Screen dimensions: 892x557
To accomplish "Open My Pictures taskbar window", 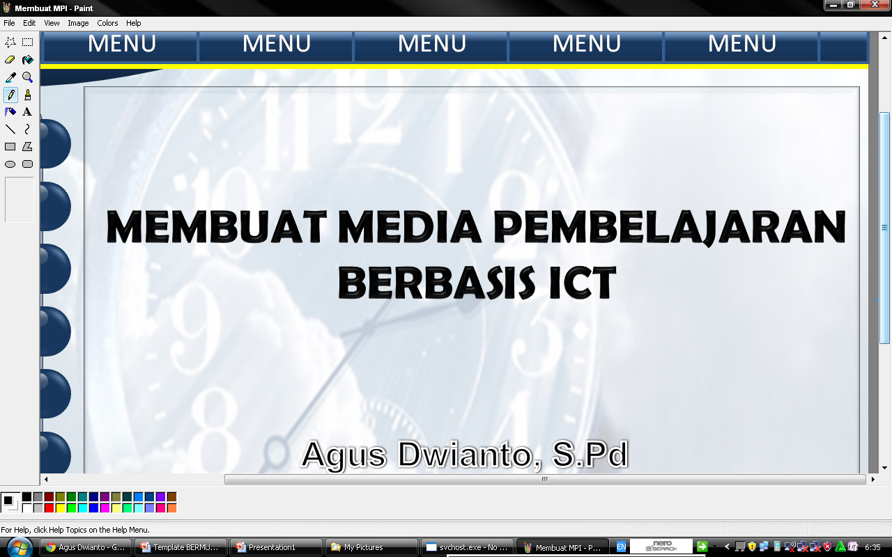I will click(x=372, y=547).
